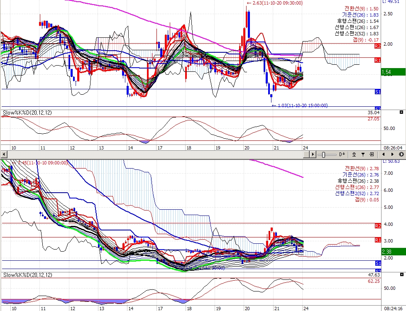Click the green 1,54 price tag
Image resolution: width=406 pixels, height=311 pixels.
point(393,72)
